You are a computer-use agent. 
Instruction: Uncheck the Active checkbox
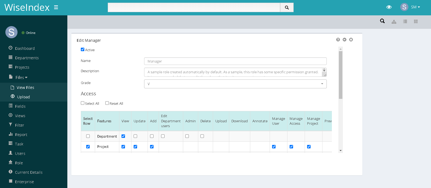(83, 50)
